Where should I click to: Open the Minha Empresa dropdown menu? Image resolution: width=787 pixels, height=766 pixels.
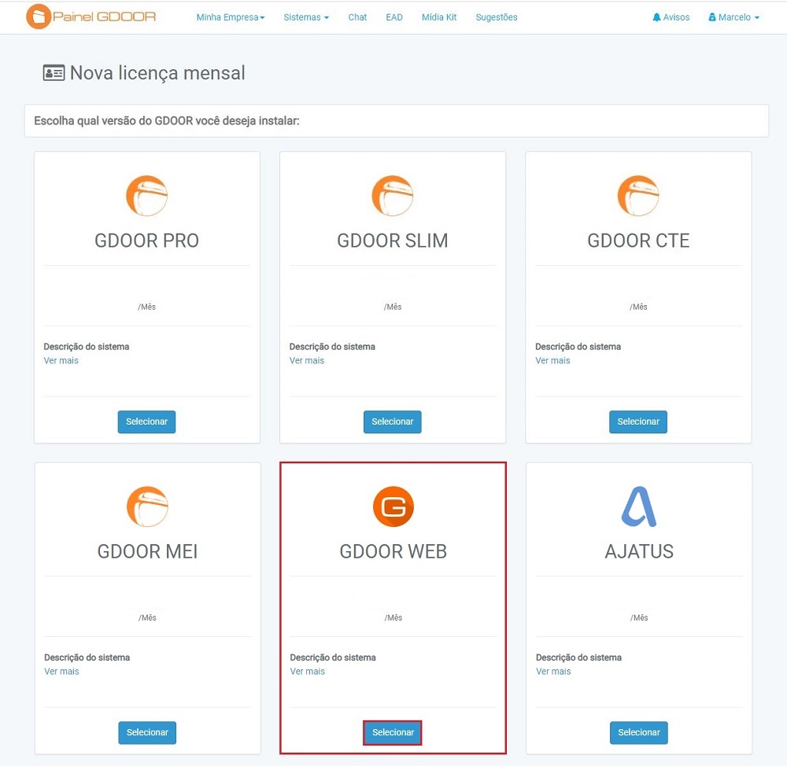point(231,17)
